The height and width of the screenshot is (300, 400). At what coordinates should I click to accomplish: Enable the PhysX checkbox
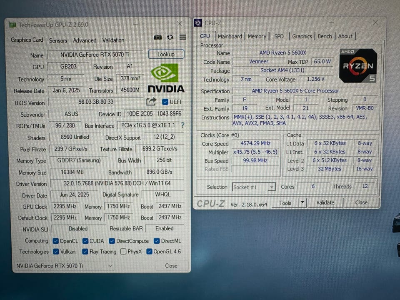(x=123, y=252)
